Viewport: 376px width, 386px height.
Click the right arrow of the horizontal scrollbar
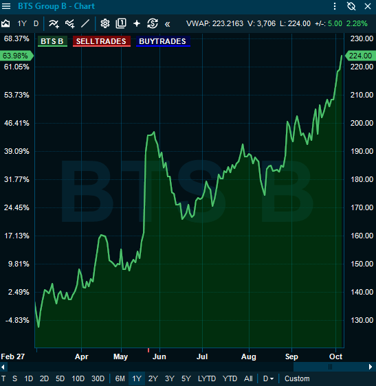[371, 367]
